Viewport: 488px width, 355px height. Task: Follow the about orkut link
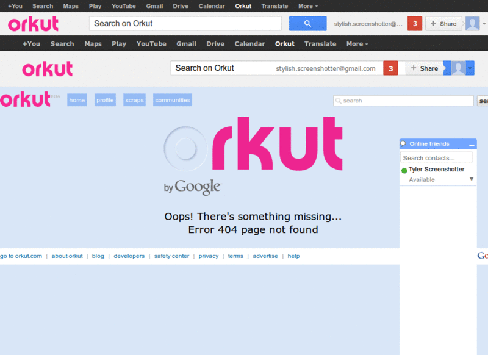point(67,256)
